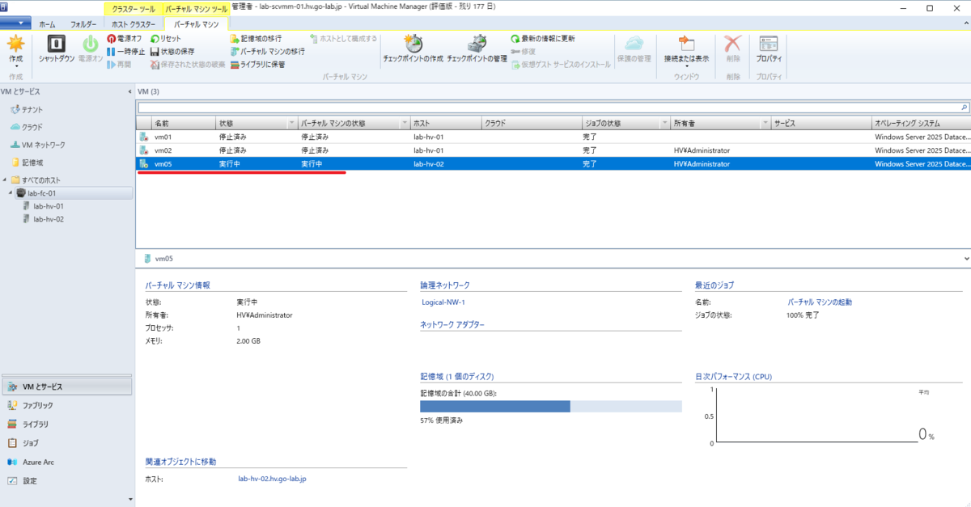Click 状態の保存 save state
Image resolution: width=971 pixels, height=507 pixels.
pyautogui.click(x=172, y=52)
